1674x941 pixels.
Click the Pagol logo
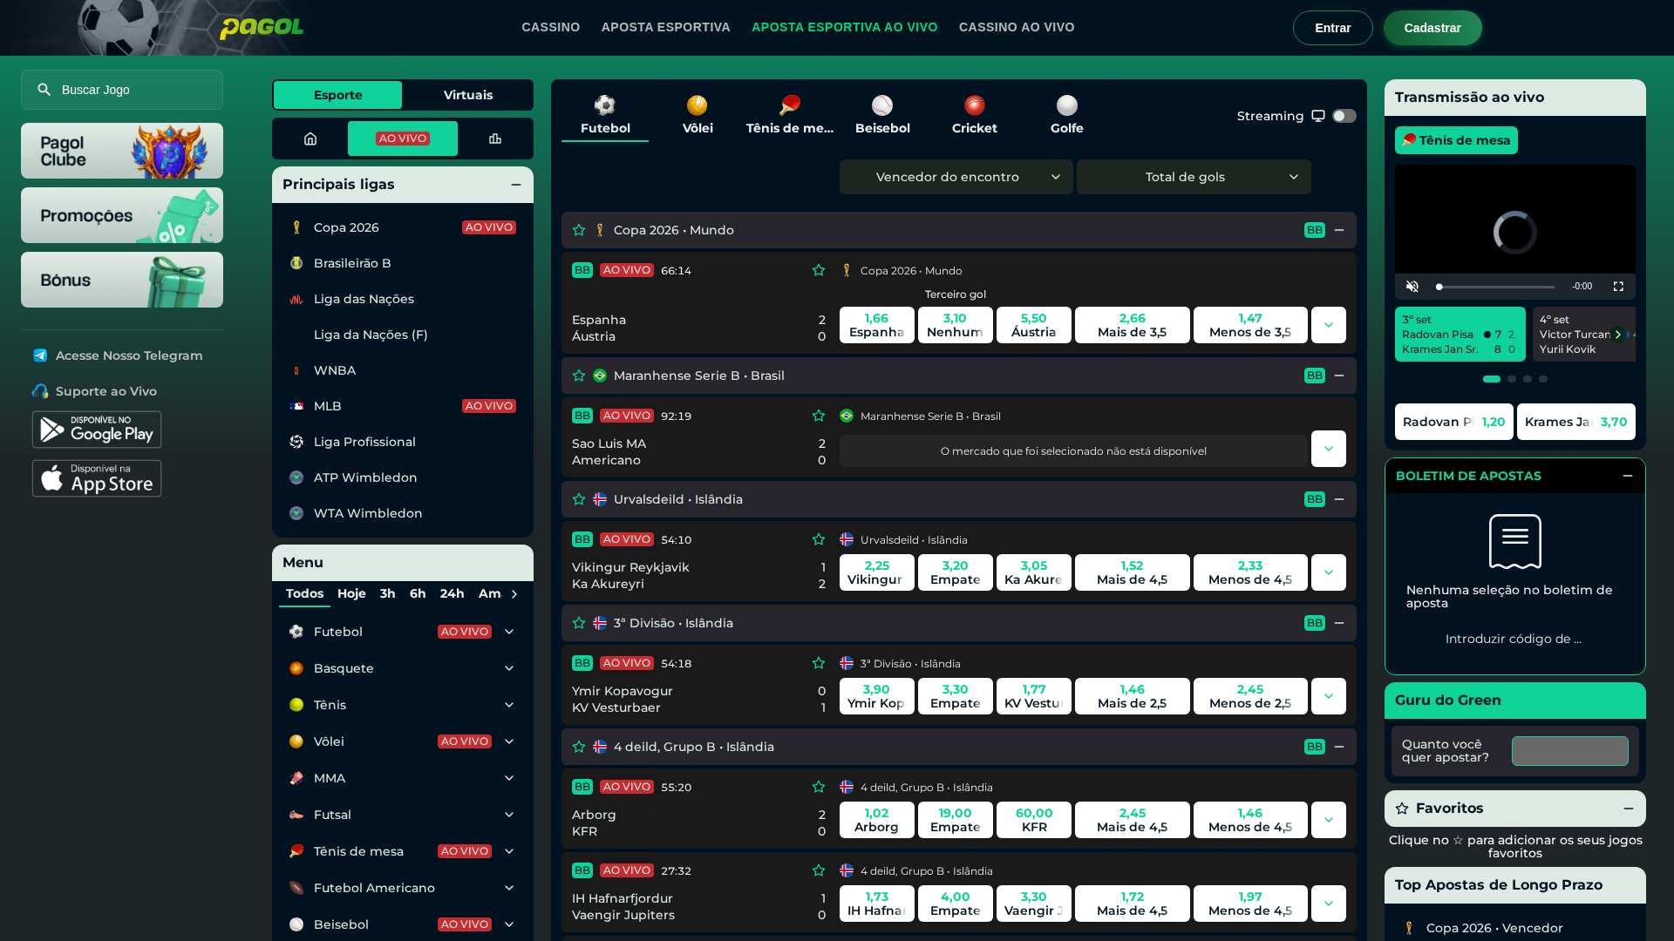click(262, 29)
